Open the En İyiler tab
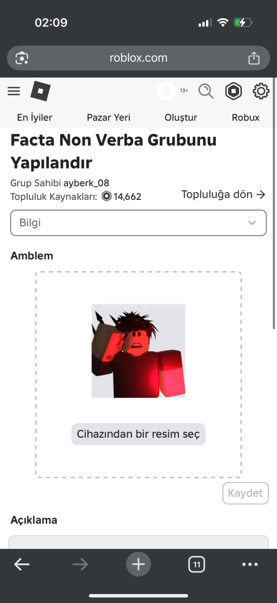 click(x=35, y=117)
